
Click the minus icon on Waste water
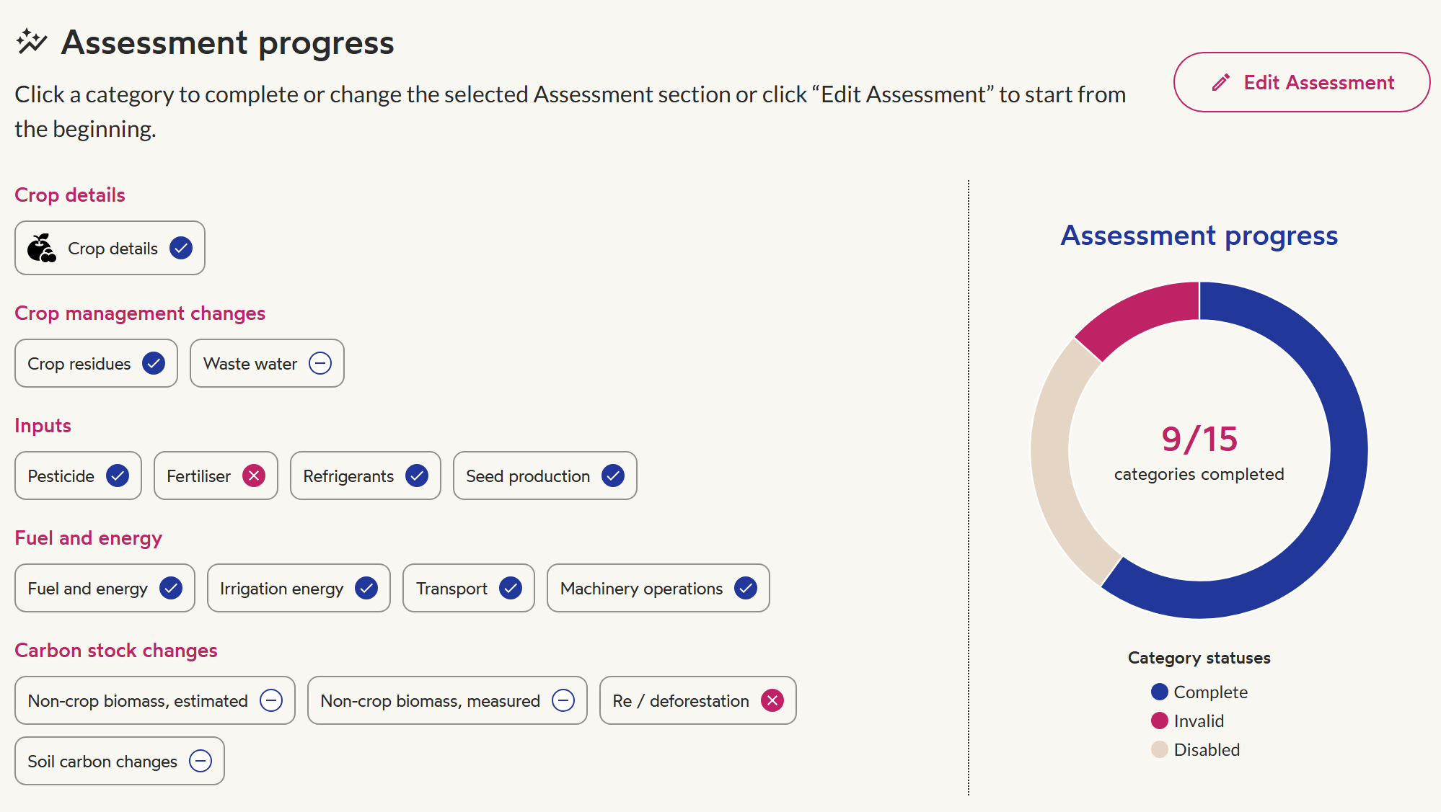point(320,363)
